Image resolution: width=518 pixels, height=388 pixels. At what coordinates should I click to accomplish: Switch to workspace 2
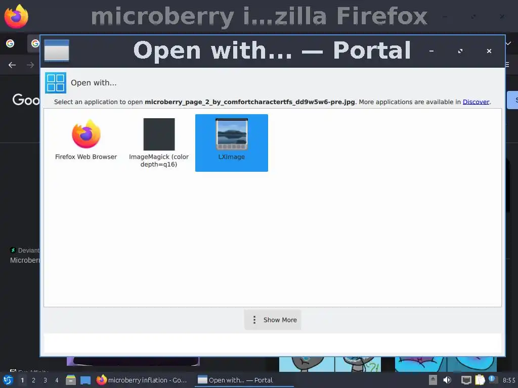34,380
